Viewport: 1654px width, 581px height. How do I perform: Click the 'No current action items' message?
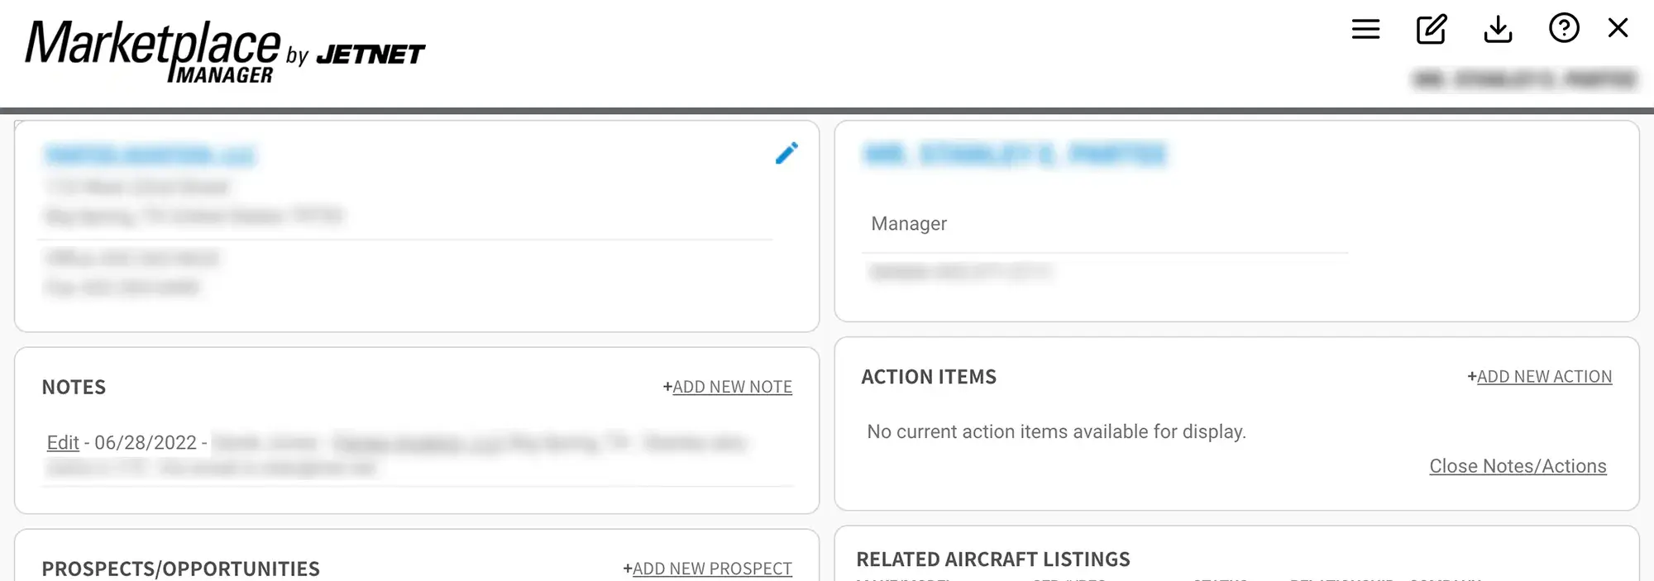pyautogui.click(x=1056, y=431)
